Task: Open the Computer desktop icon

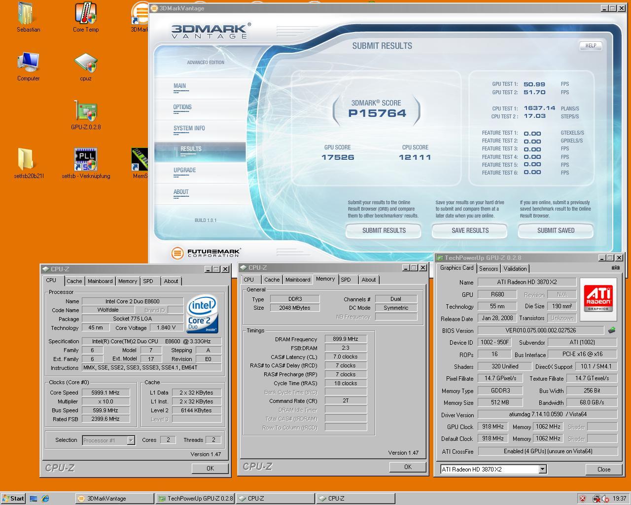Action: [28, 67]
